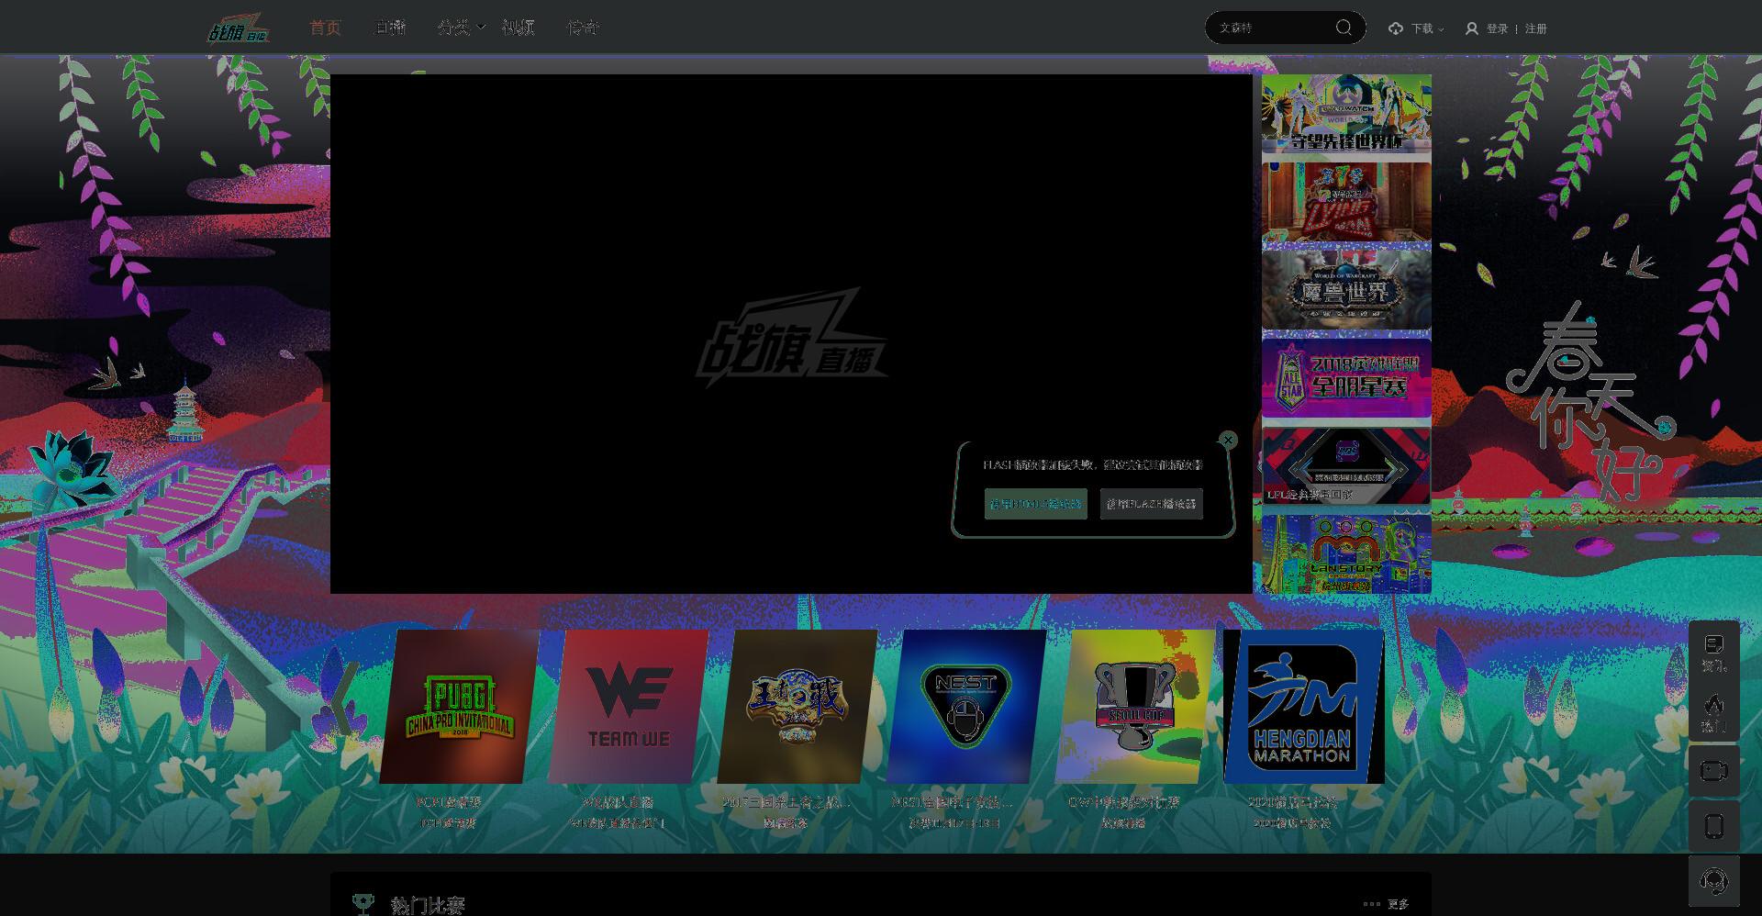
Task: Click the trophy icon beside 热门比赛
Action: (x=363, y=904)
